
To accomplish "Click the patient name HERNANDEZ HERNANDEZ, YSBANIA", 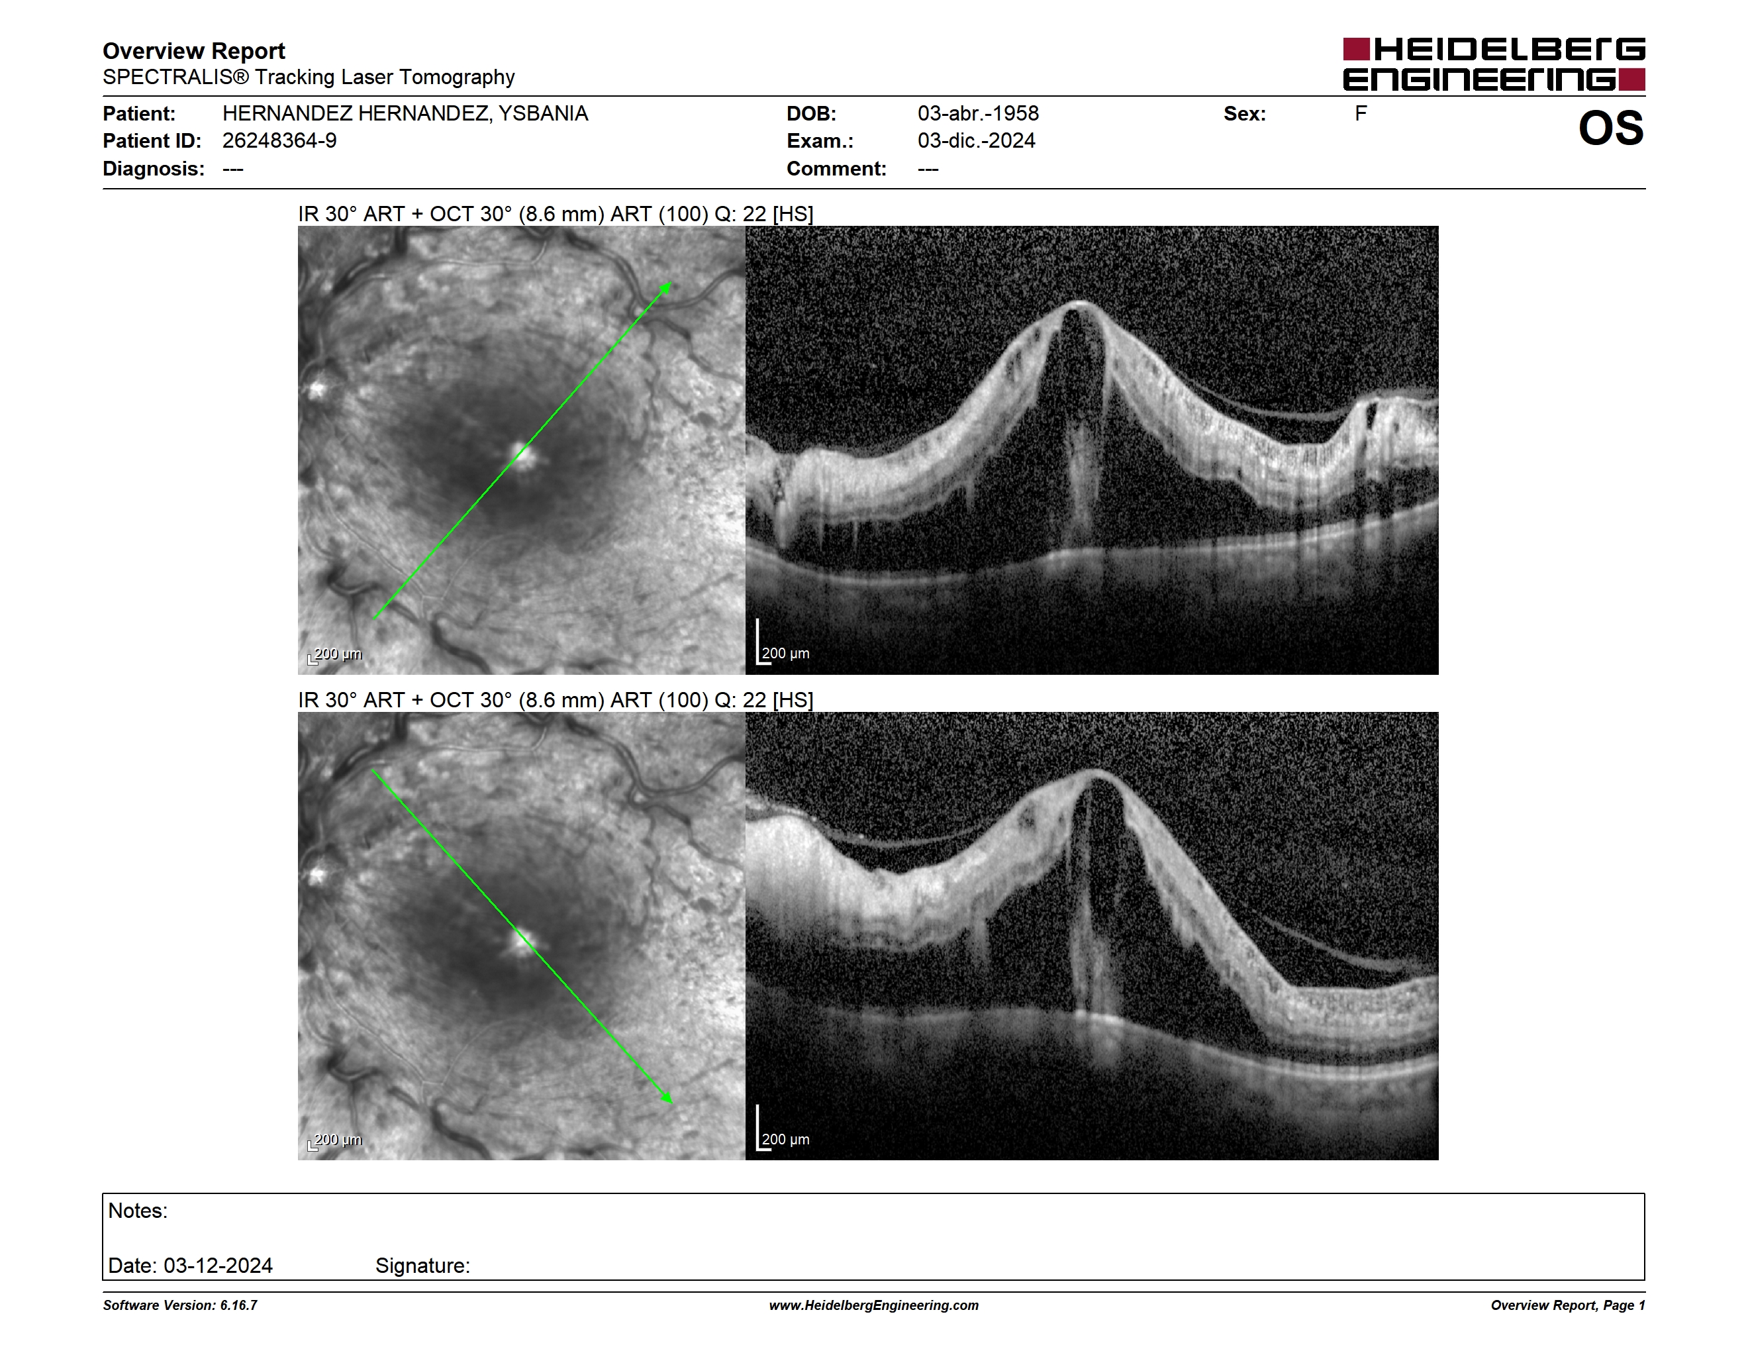I will (405, 114).
